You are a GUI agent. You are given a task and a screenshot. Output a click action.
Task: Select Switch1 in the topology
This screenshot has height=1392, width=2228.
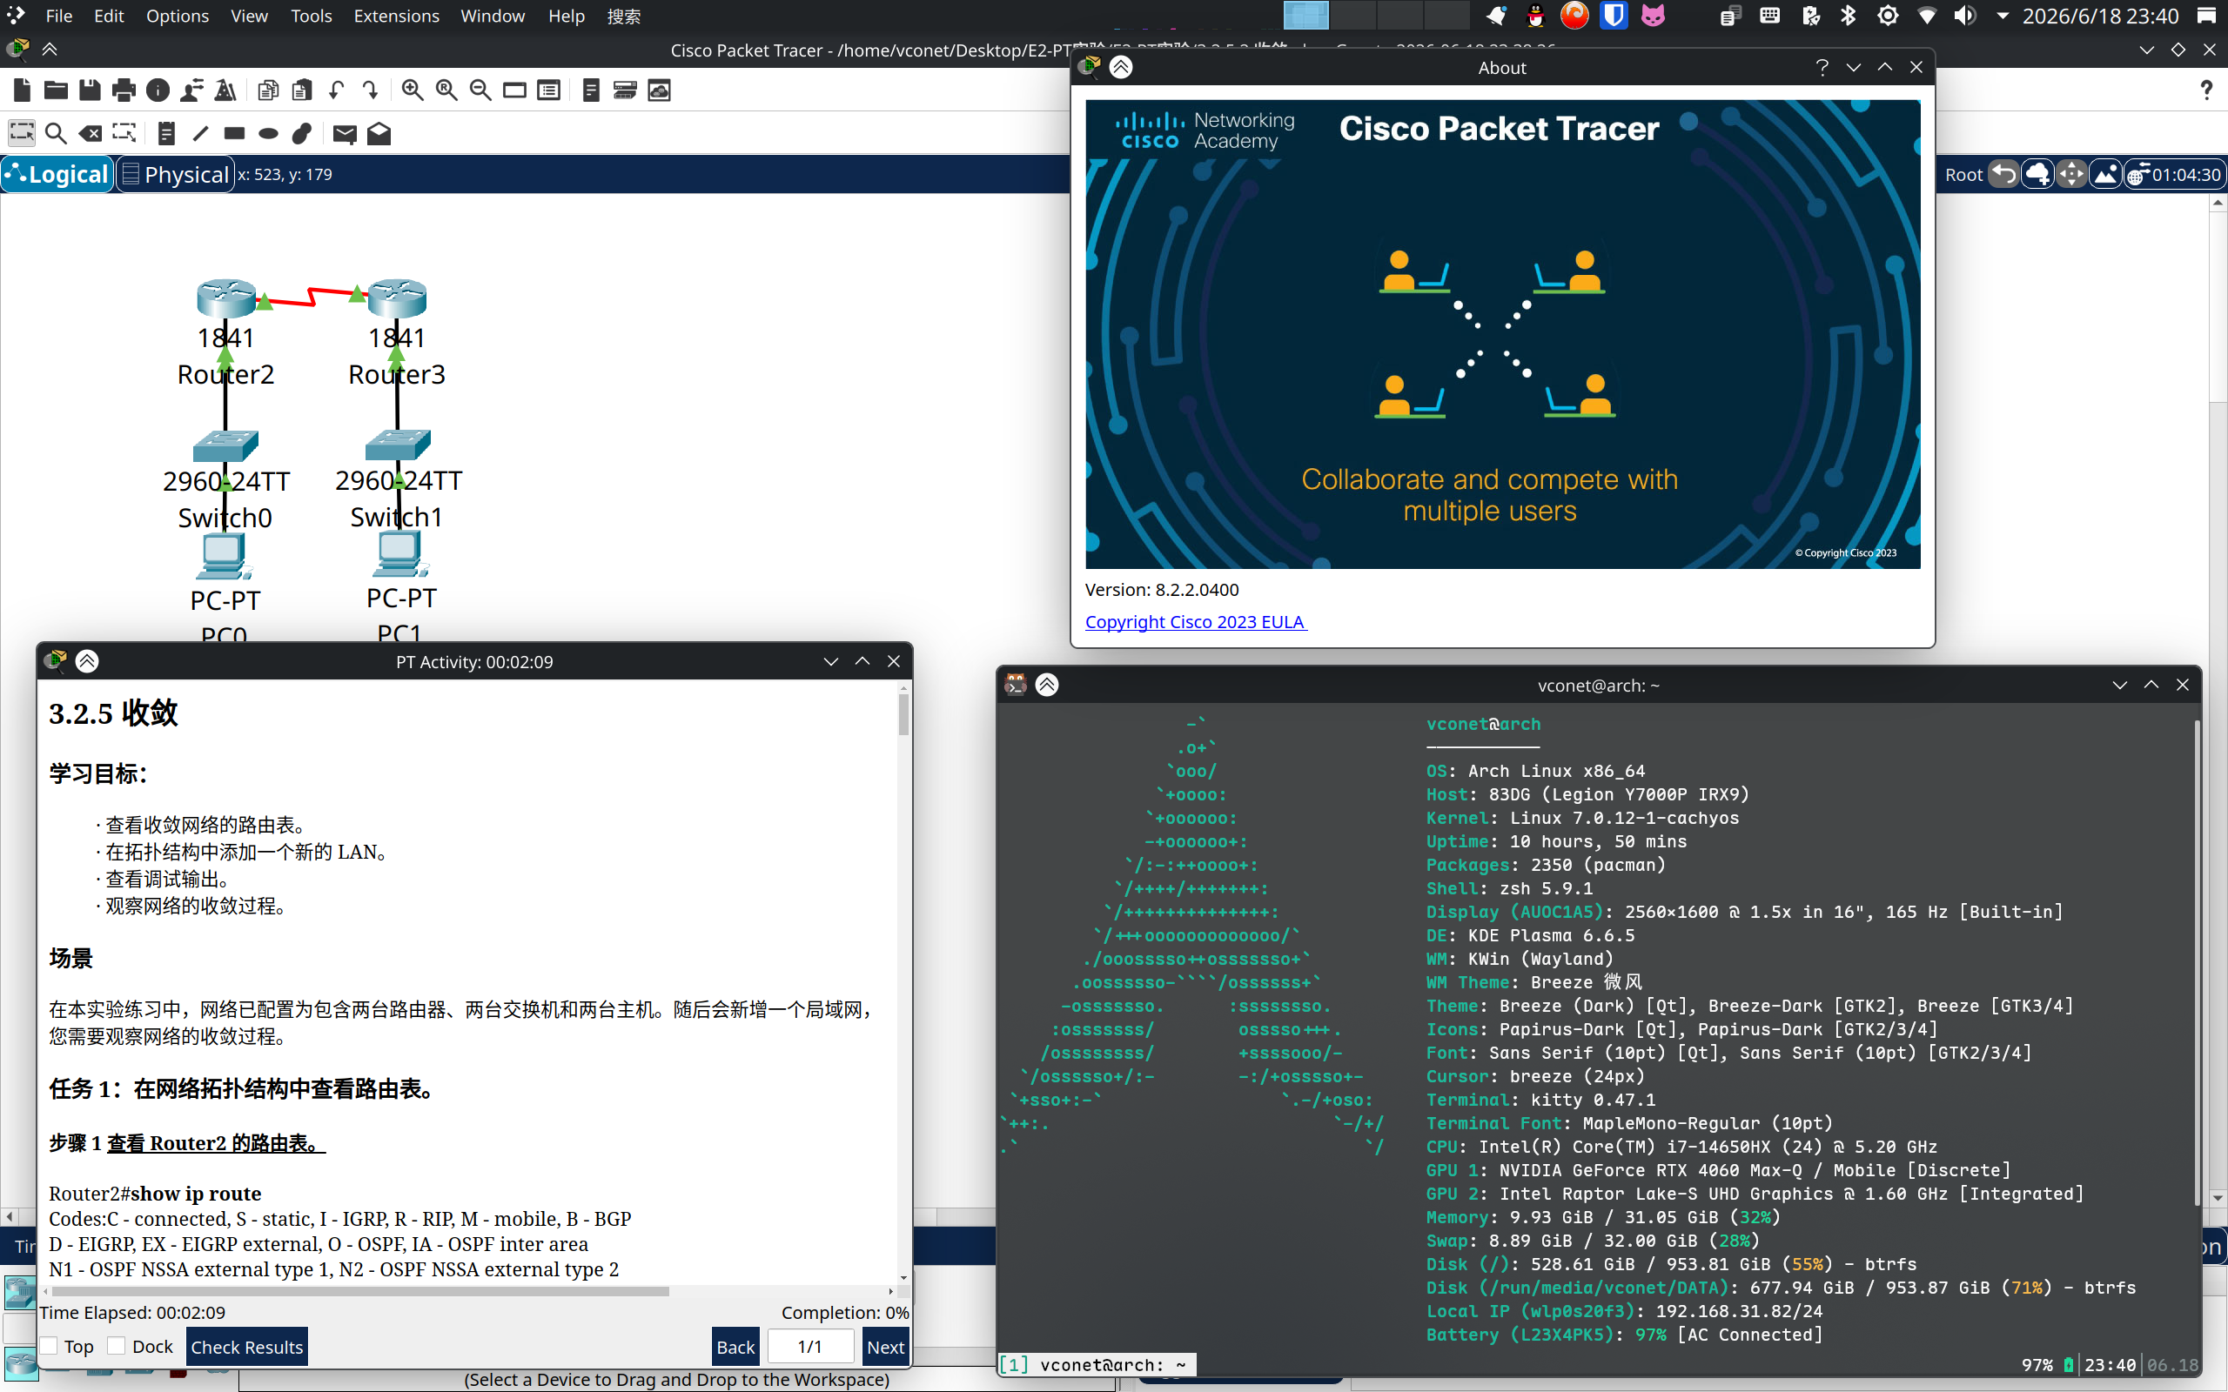(398, 445)
